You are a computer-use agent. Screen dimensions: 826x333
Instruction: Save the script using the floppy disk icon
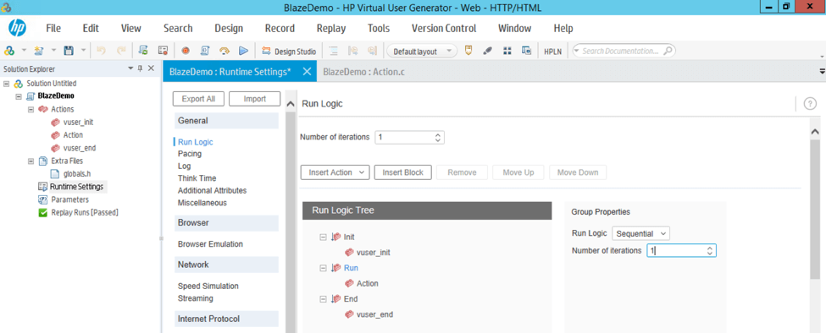point(68,51)
